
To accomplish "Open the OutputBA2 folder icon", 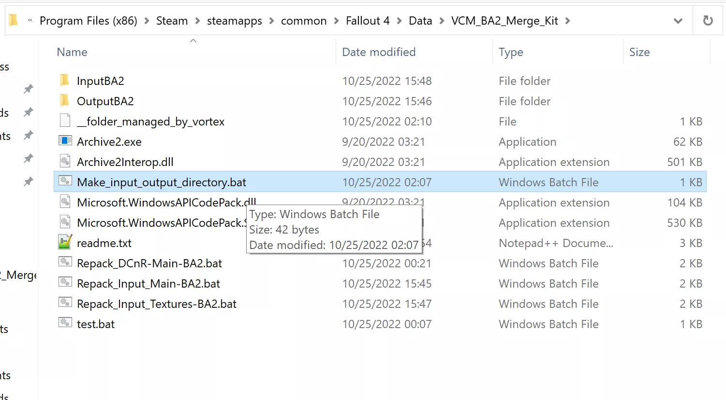I will tap(64, 100).
